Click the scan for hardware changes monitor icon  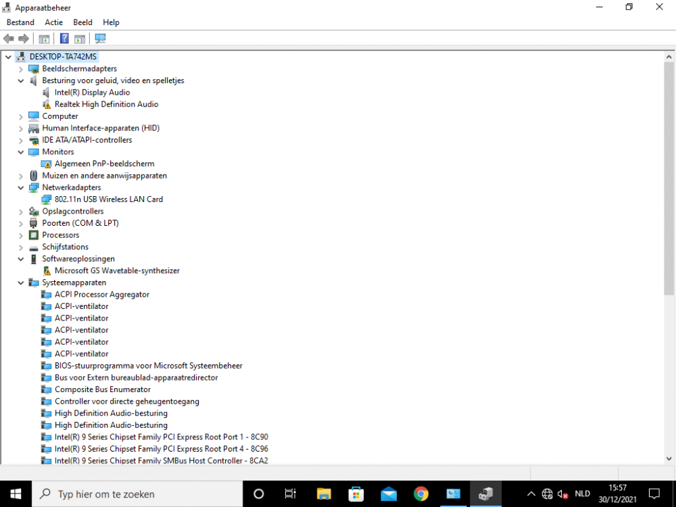click(x=100, y=39)
